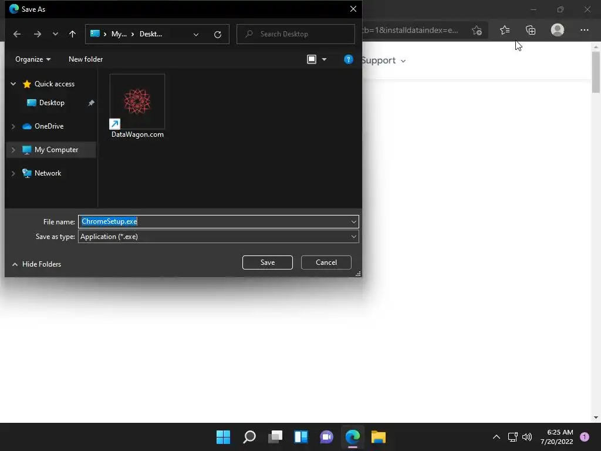Select Desktop in the navigation pane
Viewport: 601px width, 451px height.
tap(52, 103)
